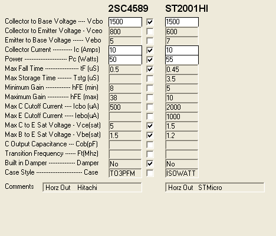Click the ST2001HI Vebo field

(182, 41)
